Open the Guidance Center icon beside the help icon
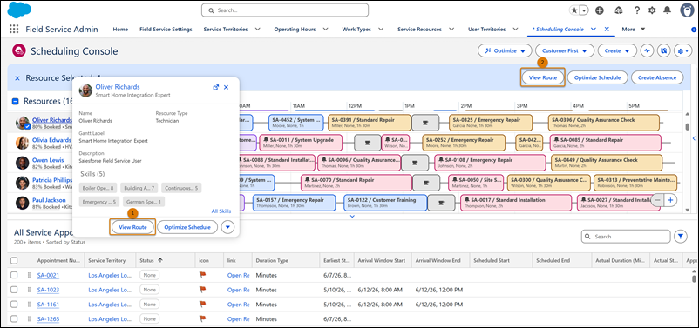The height and width of the screenshot is (328, 699). [x=619, y=10]
